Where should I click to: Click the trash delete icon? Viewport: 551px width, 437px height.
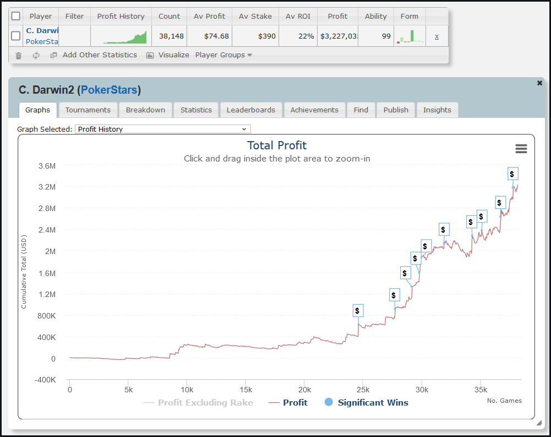[x=18, y=55]
